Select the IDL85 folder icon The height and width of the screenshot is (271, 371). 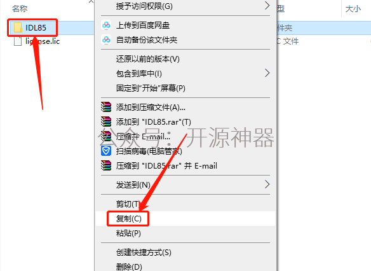pyautogui.click(x=18, y=27)
